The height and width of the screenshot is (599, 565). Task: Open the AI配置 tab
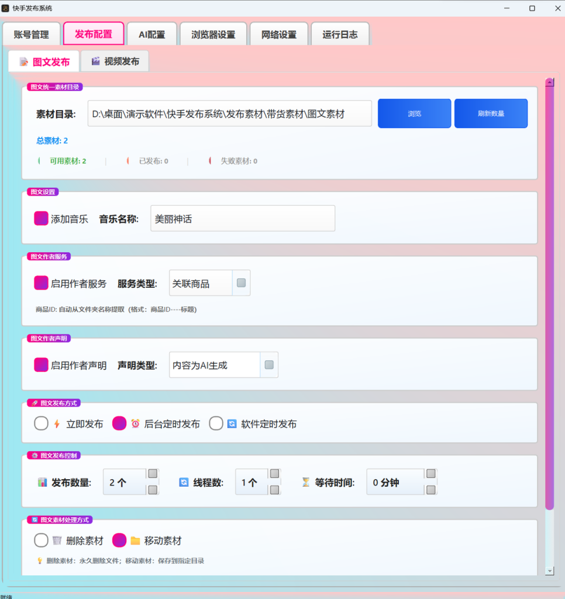151,35
